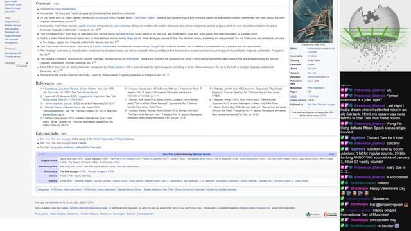Open Internet Speculative Fiction Database link
Viewport: 411px width, 231px height.
(114, 139)
